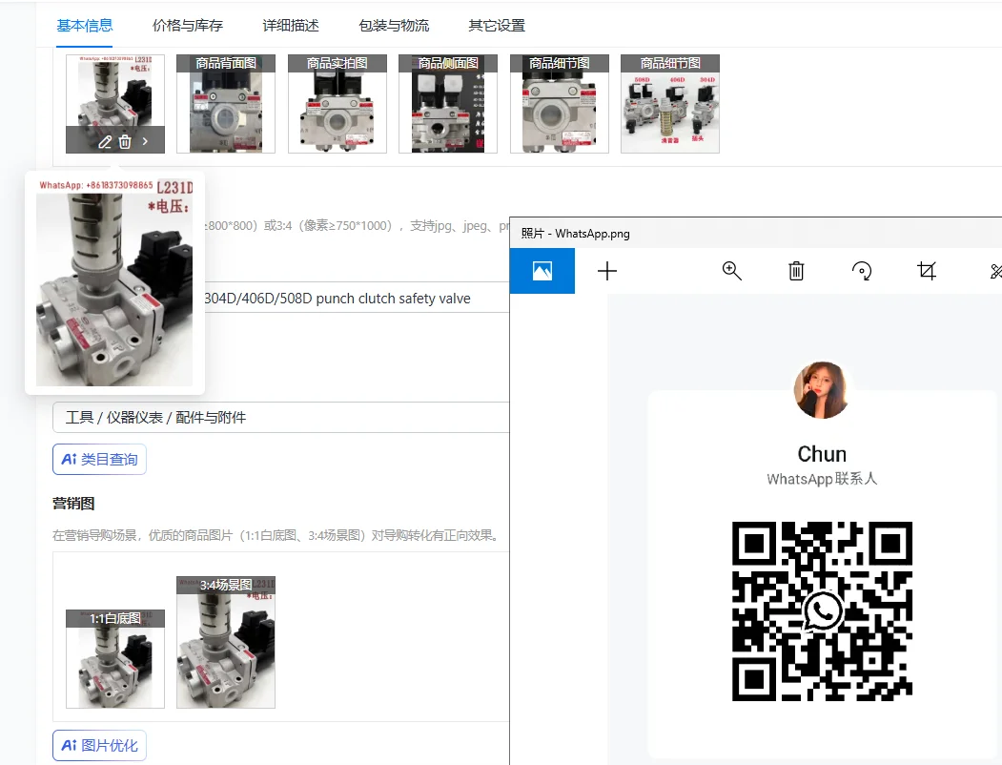The width and height of the screenshot is (1002, 765).
Task: Click the zoom magnifier icon in Photos
Action: click(x=731, y=271)
